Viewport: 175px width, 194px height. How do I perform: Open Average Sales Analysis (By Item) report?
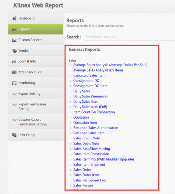[x=98, y=70]
